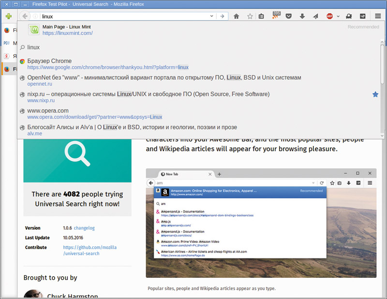Click the toolbar icon right of Adblock dropdown
This screenshot has width=387, height=299.
(x=349, y=16)
